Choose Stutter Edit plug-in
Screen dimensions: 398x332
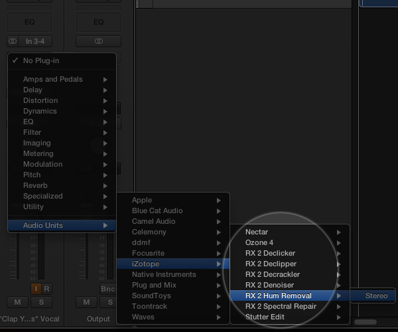(x=290, y=317)
